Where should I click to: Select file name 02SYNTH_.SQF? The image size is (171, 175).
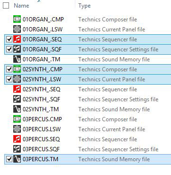(42, 99)
